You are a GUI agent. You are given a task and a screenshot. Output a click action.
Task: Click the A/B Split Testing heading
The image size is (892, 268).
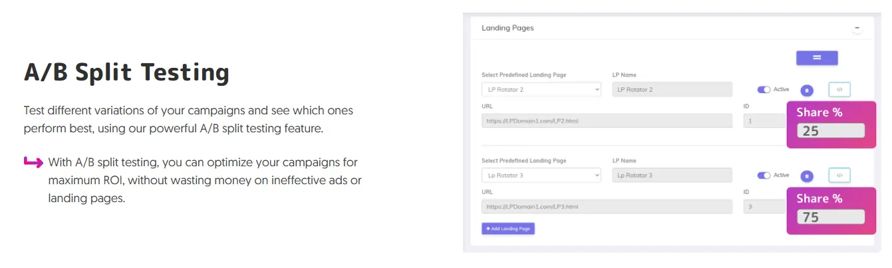tap(126, 73)
